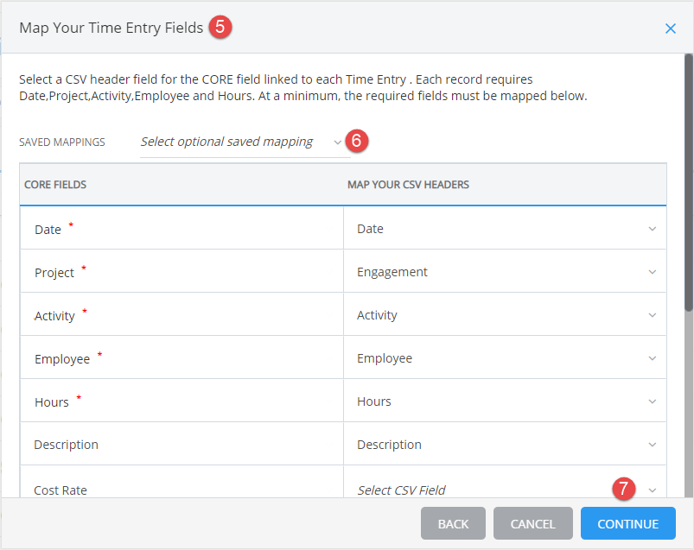Image resolution: width=694 pixels, height=550 pixels.
Task: Click the 'SAVED MAPPINGS' label
Action: click(x=62, y=142)
